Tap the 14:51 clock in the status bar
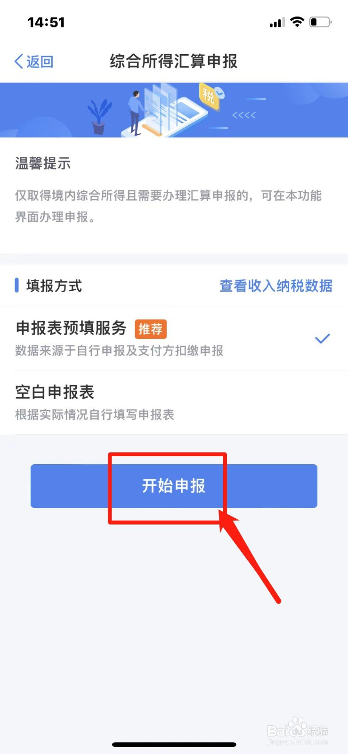The height and width of the screenshot is (754, 348). [x=46, y=22]
